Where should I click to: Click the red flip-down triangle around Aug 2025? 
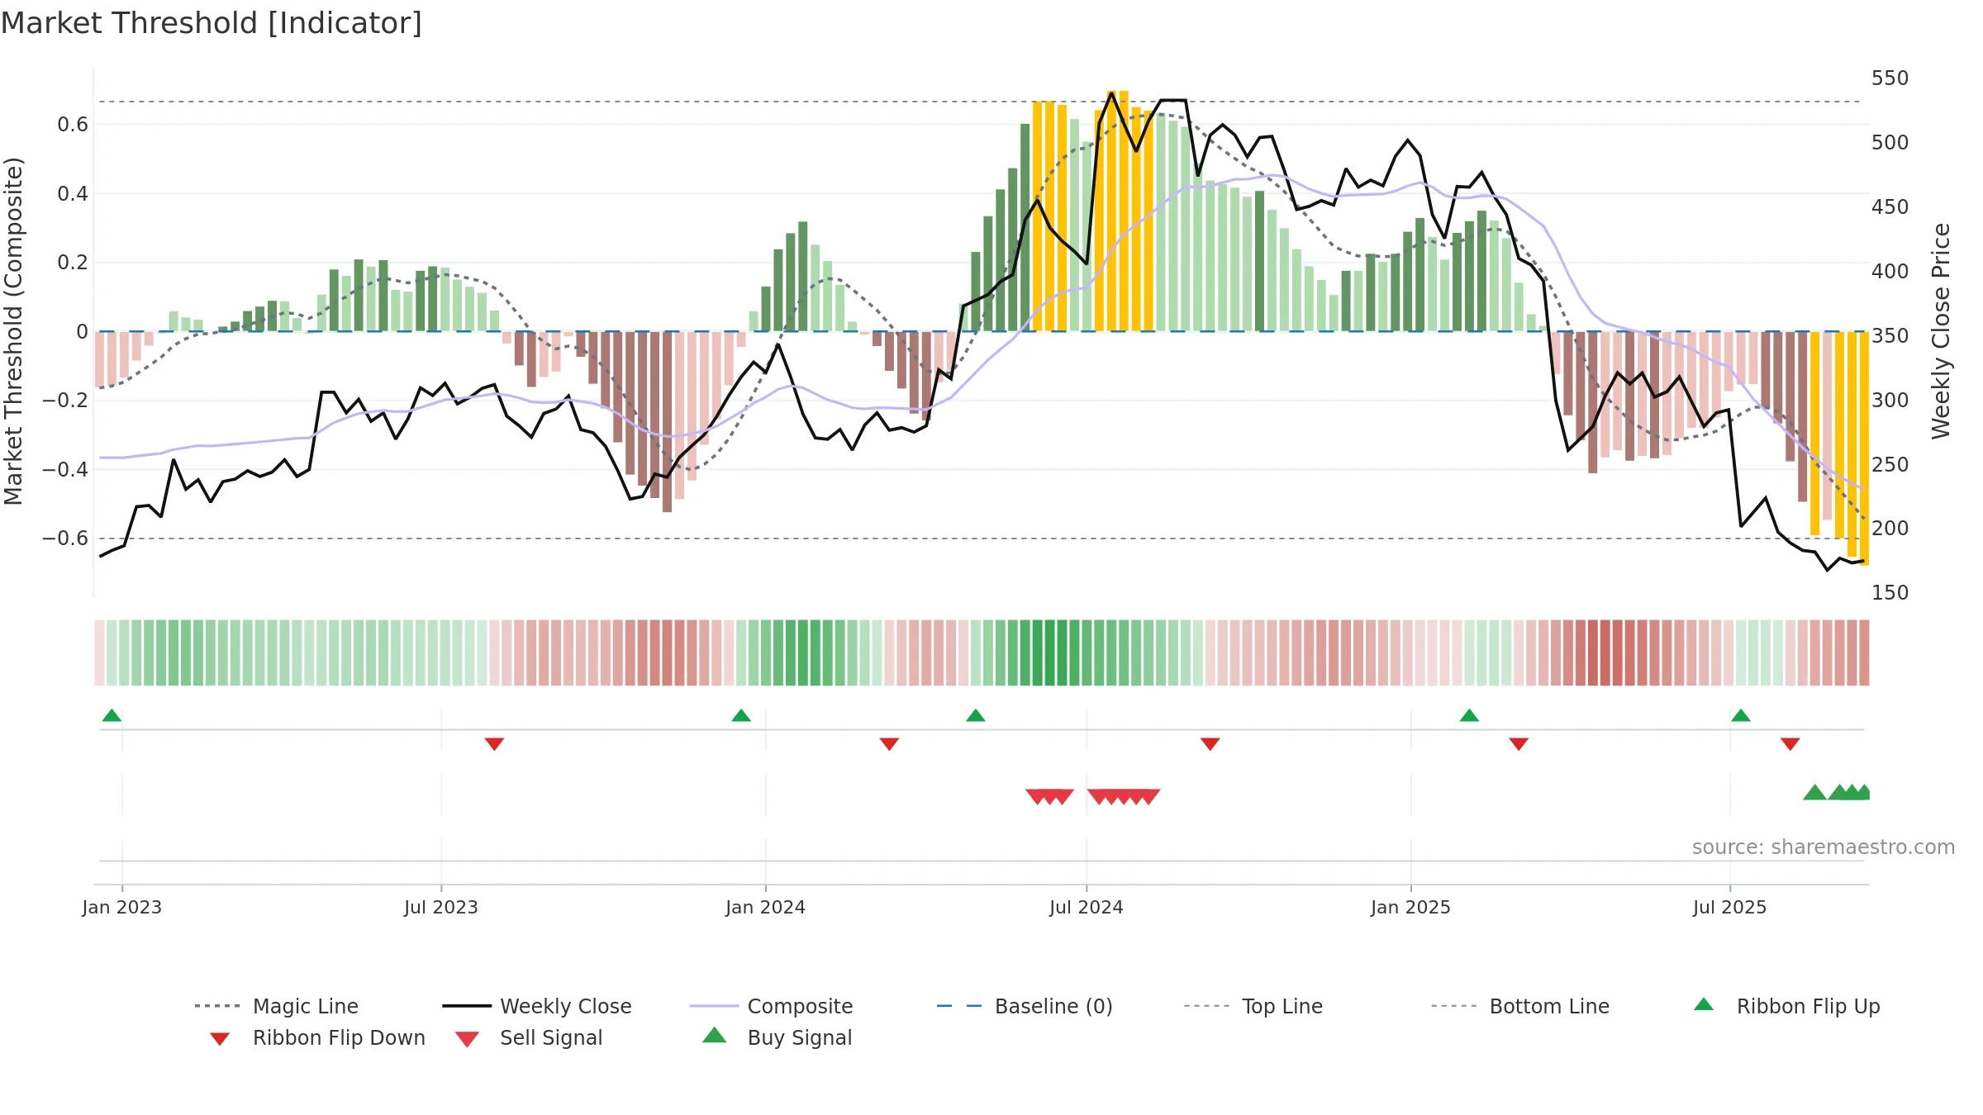coord(1790,744)
